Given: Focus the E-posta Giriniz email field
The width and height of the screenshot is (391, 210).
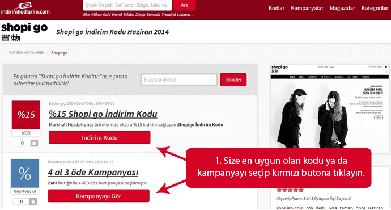Looking at the screenshot, I should 179,79.
